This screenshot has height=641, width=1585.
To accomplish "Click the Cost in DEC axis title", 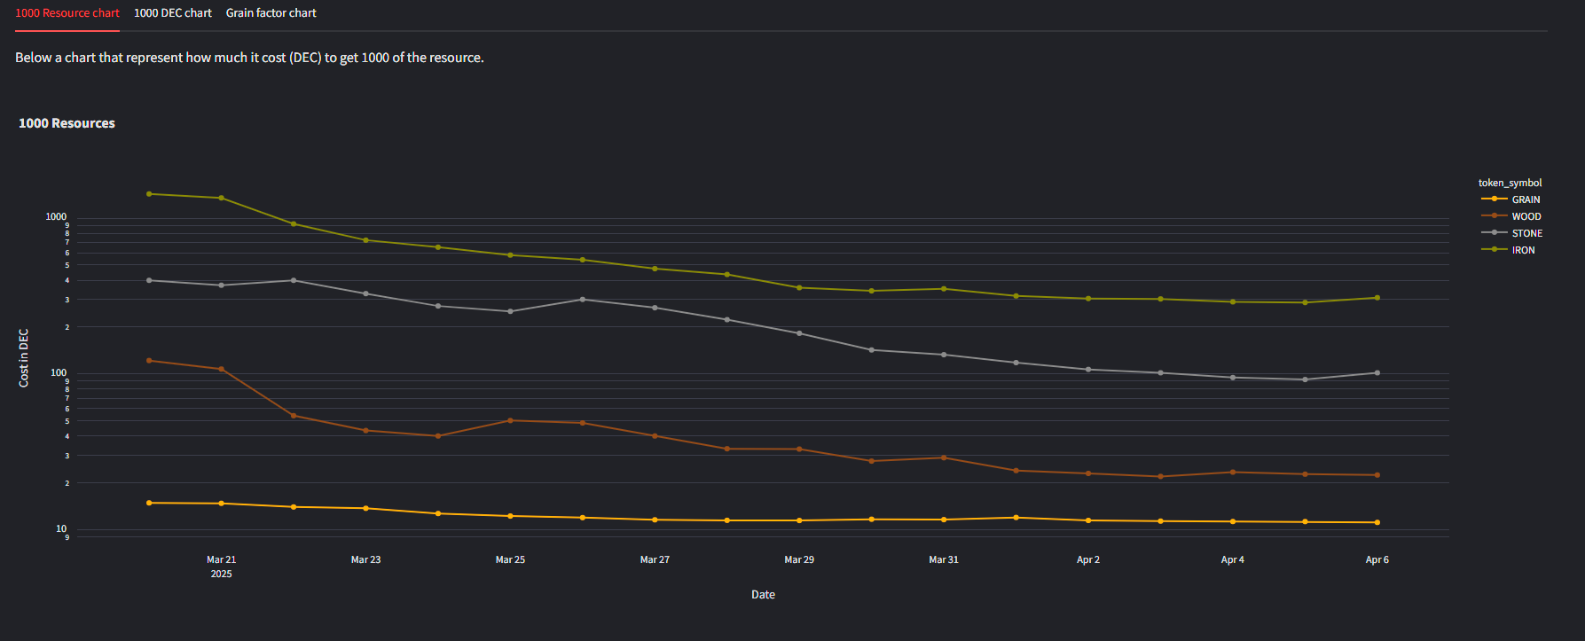I will (24, 358).
